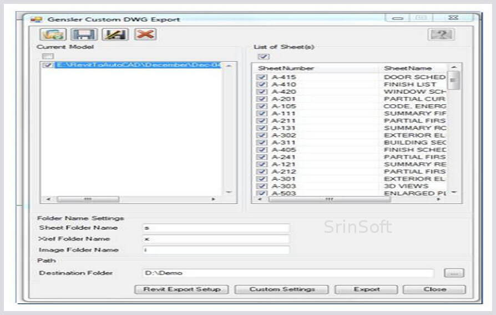
Task: Click sheet list vertical scrollbar thumb
Action: (454, 80)
